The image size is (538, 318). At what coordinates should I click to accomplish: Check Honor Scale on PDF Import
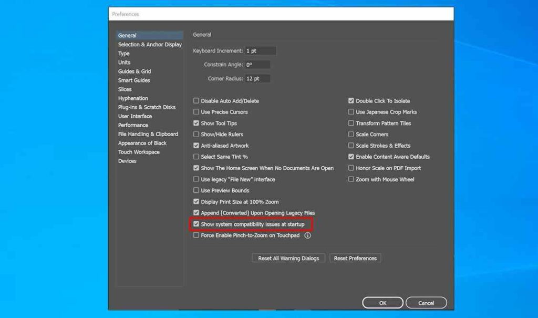coord(350,168)
